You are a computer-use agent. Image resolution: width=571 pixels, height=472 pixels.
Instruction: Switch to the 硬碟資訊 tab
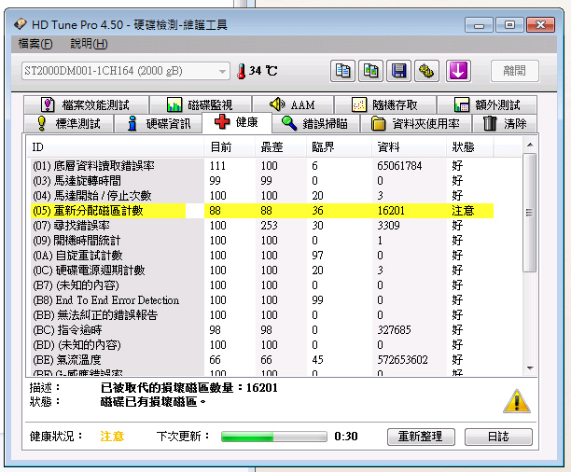point(158,123)
